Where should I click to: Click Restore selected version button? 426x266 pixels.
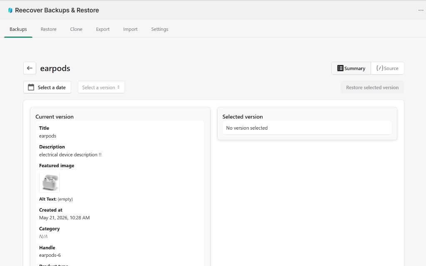pos(372,88)
